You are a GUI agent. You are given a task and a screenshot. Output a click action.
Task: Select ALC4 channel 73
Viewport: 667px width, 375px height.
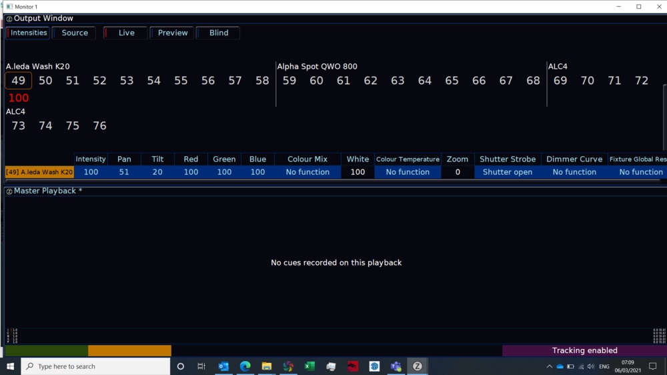[18, 125]
